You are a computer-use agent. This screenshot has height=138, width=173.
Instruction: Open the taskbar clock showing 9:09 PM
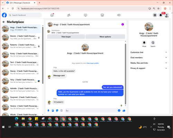coord(161,127)
